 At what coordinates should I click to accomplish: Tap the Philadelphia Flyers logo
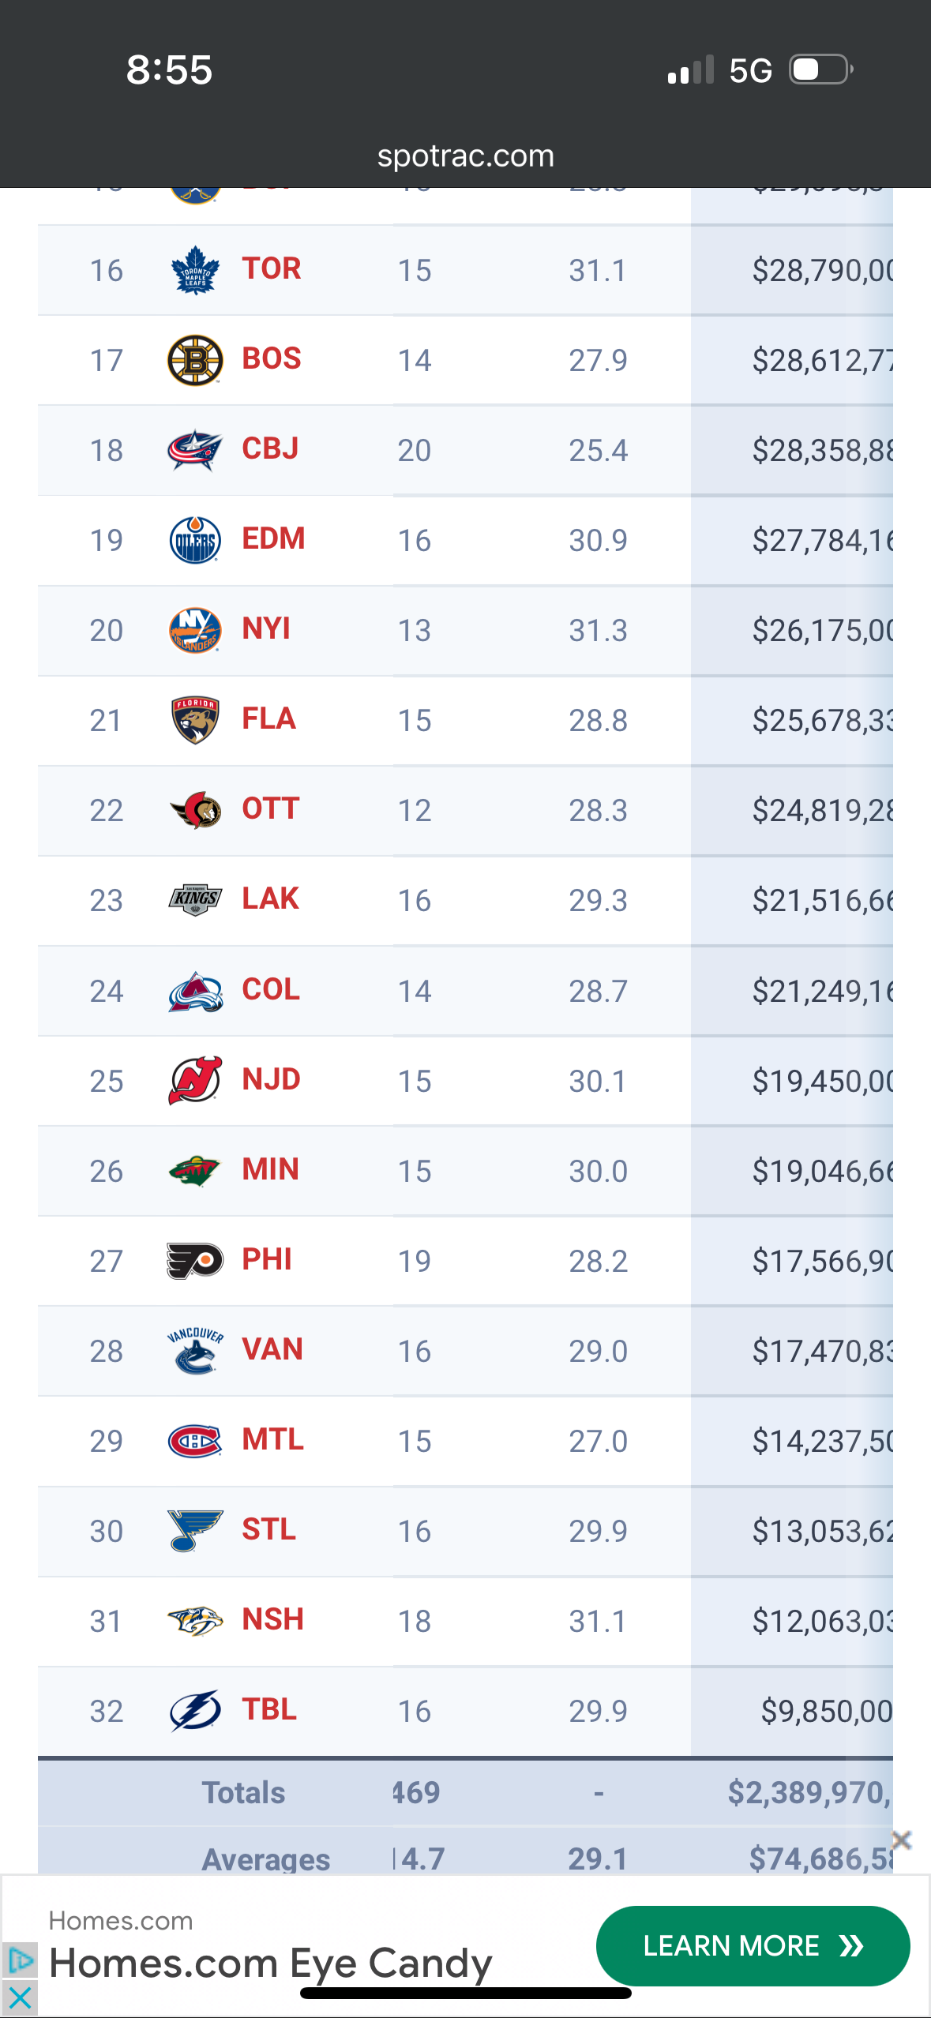click(x=195, y=1261)
